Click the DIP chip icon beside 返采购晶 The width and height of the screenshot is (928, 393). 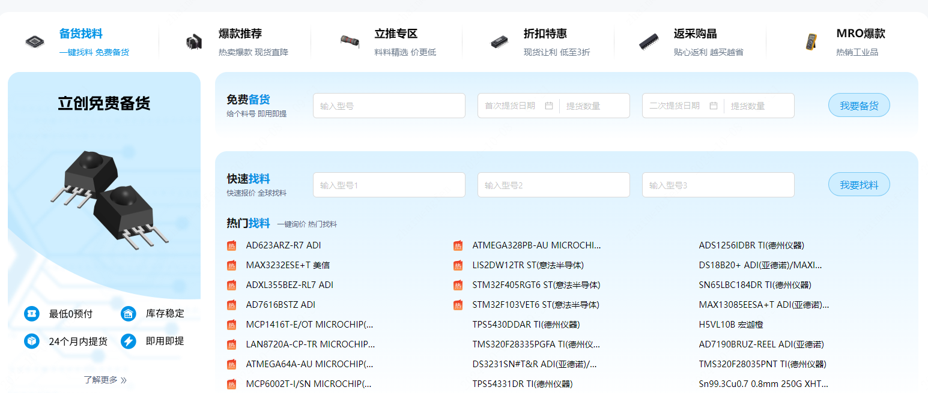click(649, 42)
